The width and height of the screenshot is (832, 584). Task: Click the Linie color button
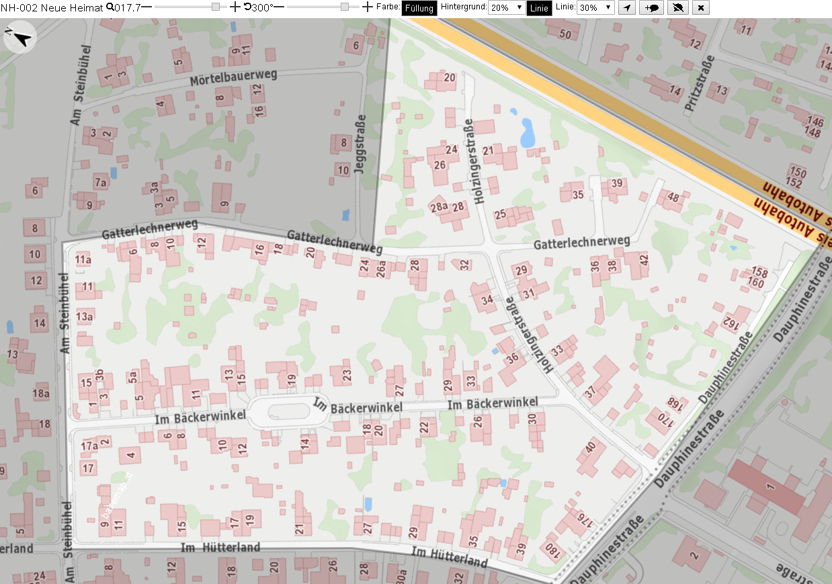tap(539, 8)
